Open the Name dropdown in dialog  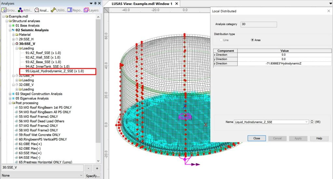point(306,122)
